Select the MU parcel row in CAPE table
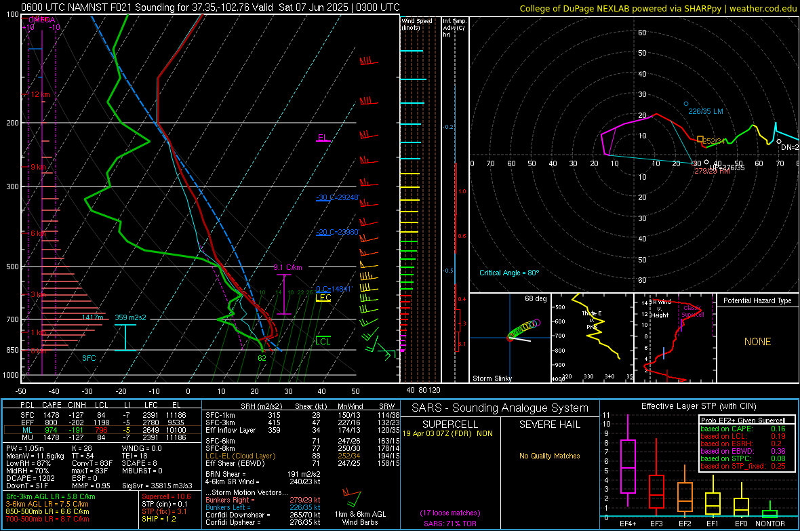The width and height of the screenshot is (800, 531). click(102, 437)
